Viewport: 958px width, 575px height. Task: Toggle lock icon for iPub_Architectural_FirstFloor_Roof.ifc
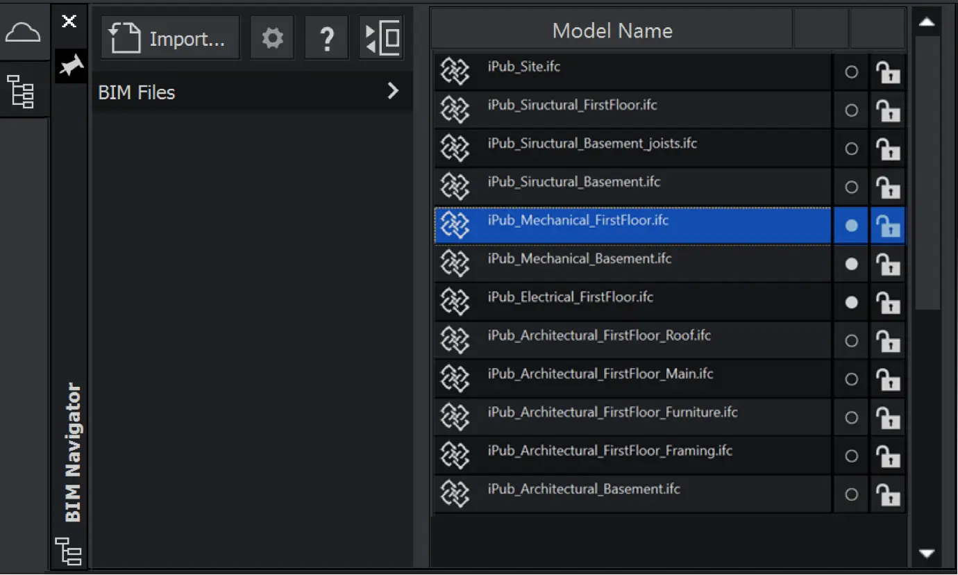pyautogui.click(x=887, y=341)
